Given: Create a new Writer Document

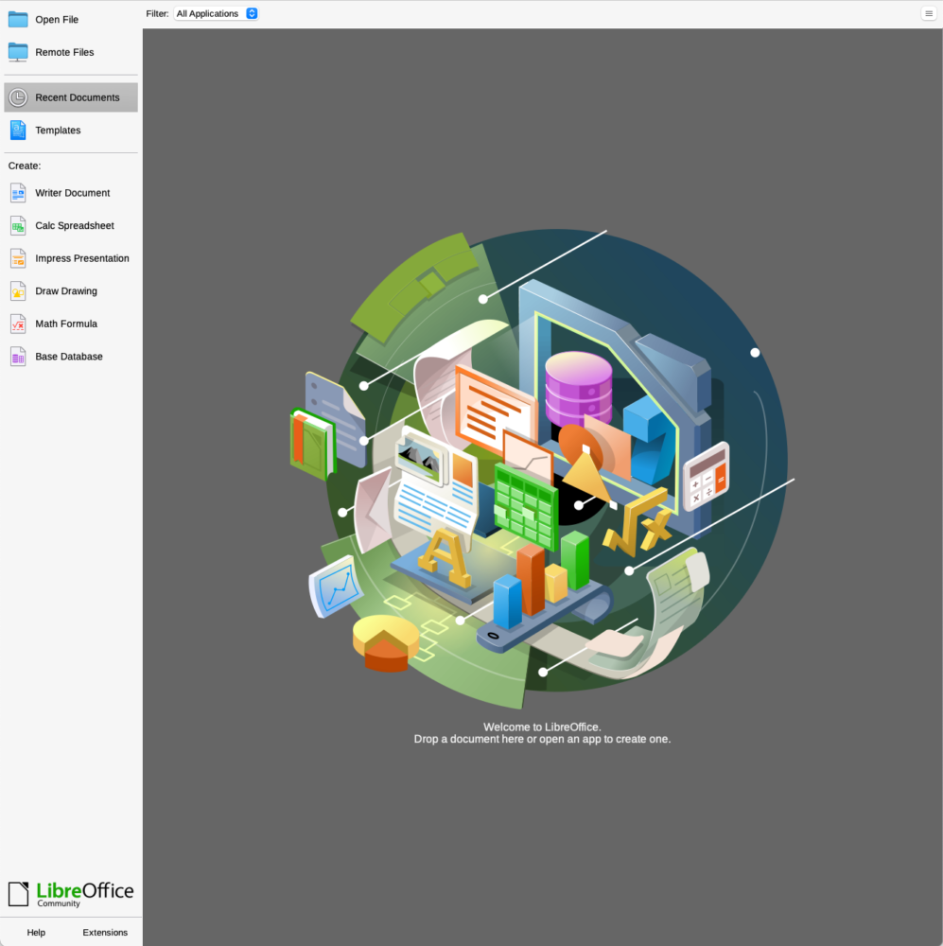Looking at the screenshot, I should tap(72, 193).
